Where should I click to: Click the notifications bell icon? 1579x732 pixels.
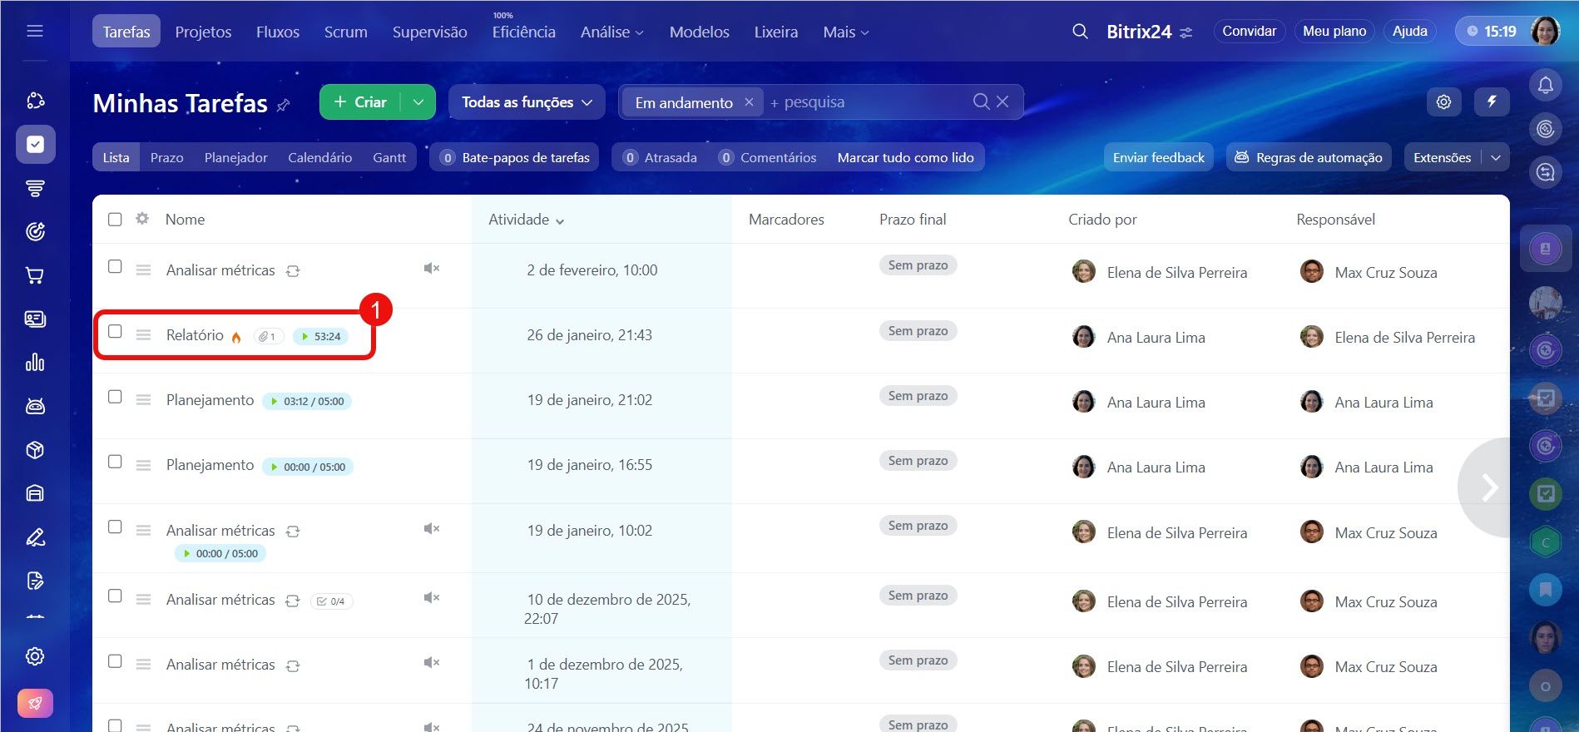[1545, 85]
